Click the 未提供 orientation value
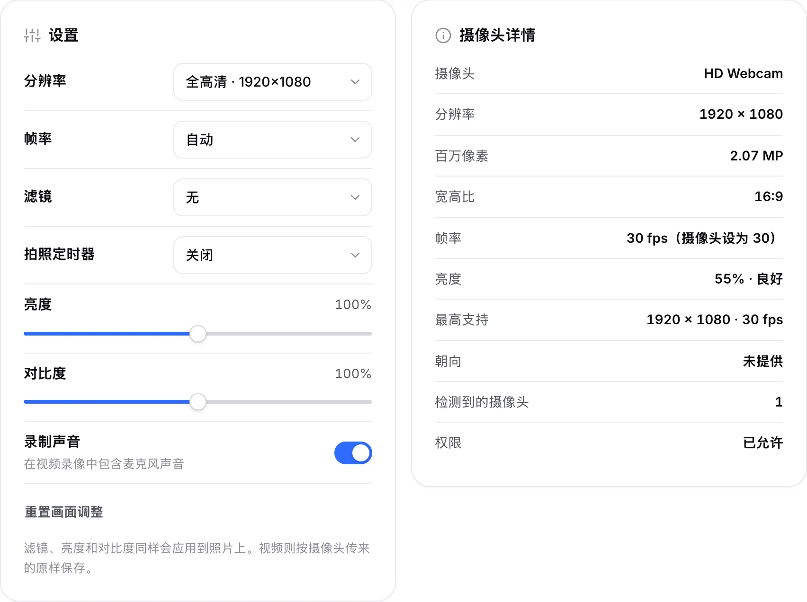This screenshot has width=807, height=602. click(763, 361)
